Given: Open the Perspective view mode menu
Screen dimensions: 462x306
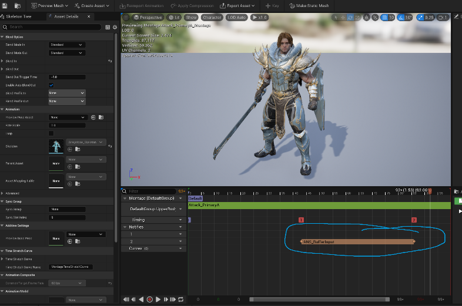Looking at the screenshot, I should pyautogui.click(x=148, y=18).
